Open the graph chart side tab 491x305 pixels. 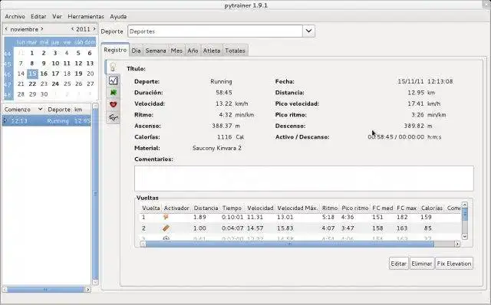click(113, 80)
